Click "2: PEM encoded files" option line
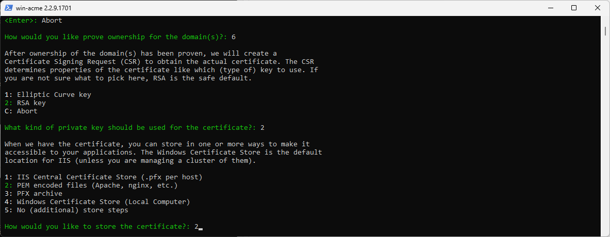The height and width of the screenshot is (237, 610). [x=91, y=185]
